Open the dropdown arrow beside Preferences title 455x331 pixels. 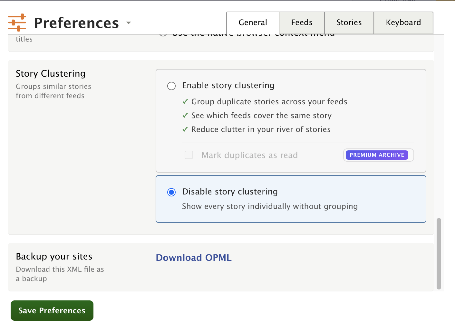129,23
